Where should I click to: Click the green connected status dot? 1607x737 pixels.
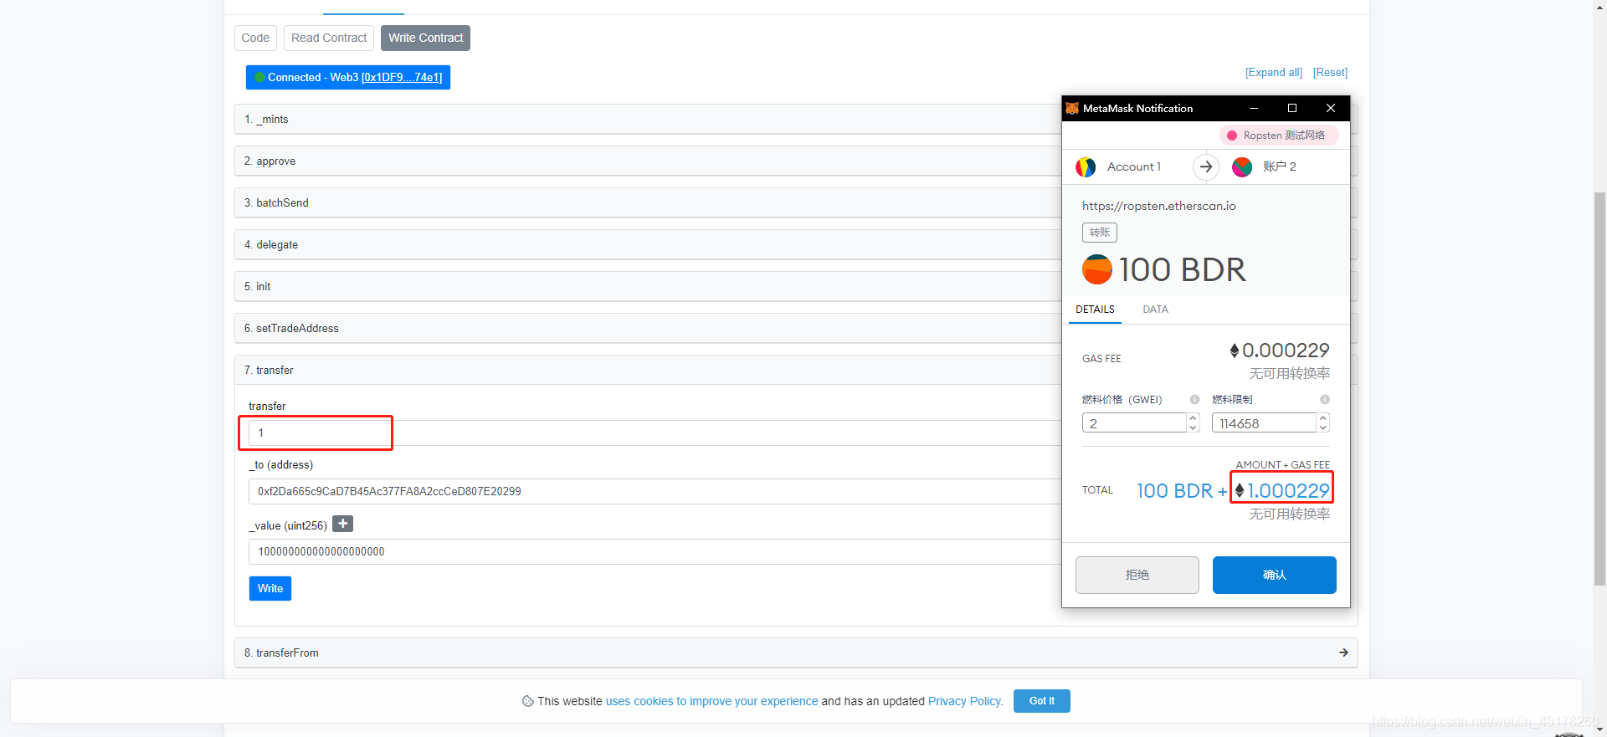click(x=259, y=77)
